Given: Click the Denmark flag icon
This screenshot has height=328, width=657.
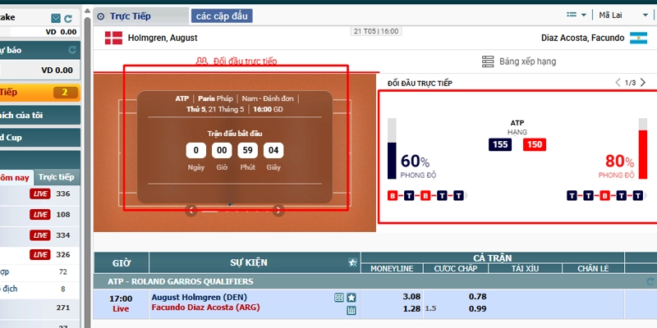Looking at the screenshot, I should (x=113, y=38).
